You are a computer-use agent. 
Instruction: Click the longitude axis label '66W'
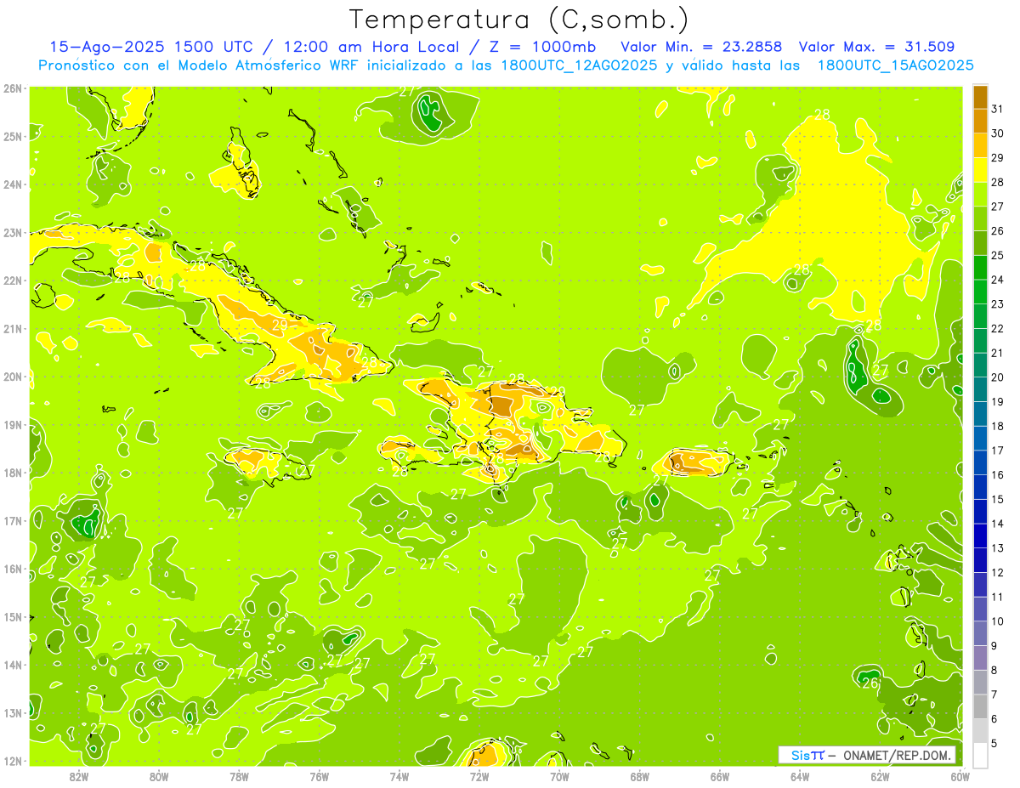coord(719,776)
